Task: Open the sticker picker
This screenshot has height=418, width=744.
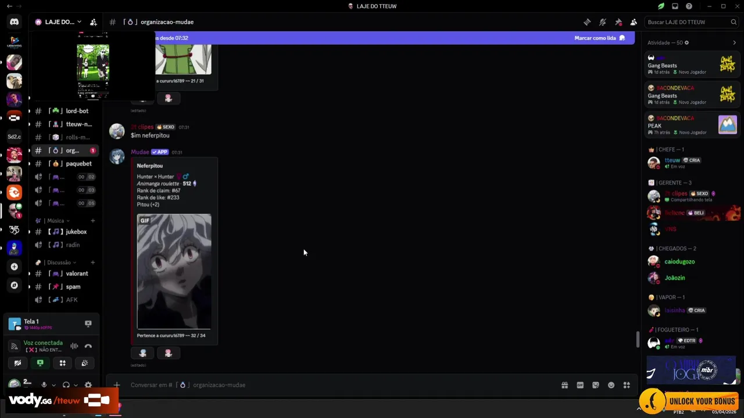Action: [596, 385]
